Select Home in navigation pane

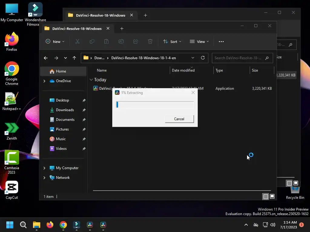click(x=63, y=71)
